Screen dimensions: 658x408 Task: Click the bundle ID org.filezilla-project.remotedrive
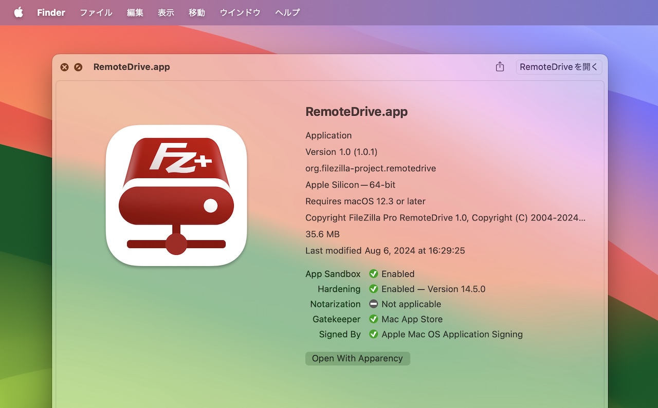pyautogui.click(x=371, y=168)
